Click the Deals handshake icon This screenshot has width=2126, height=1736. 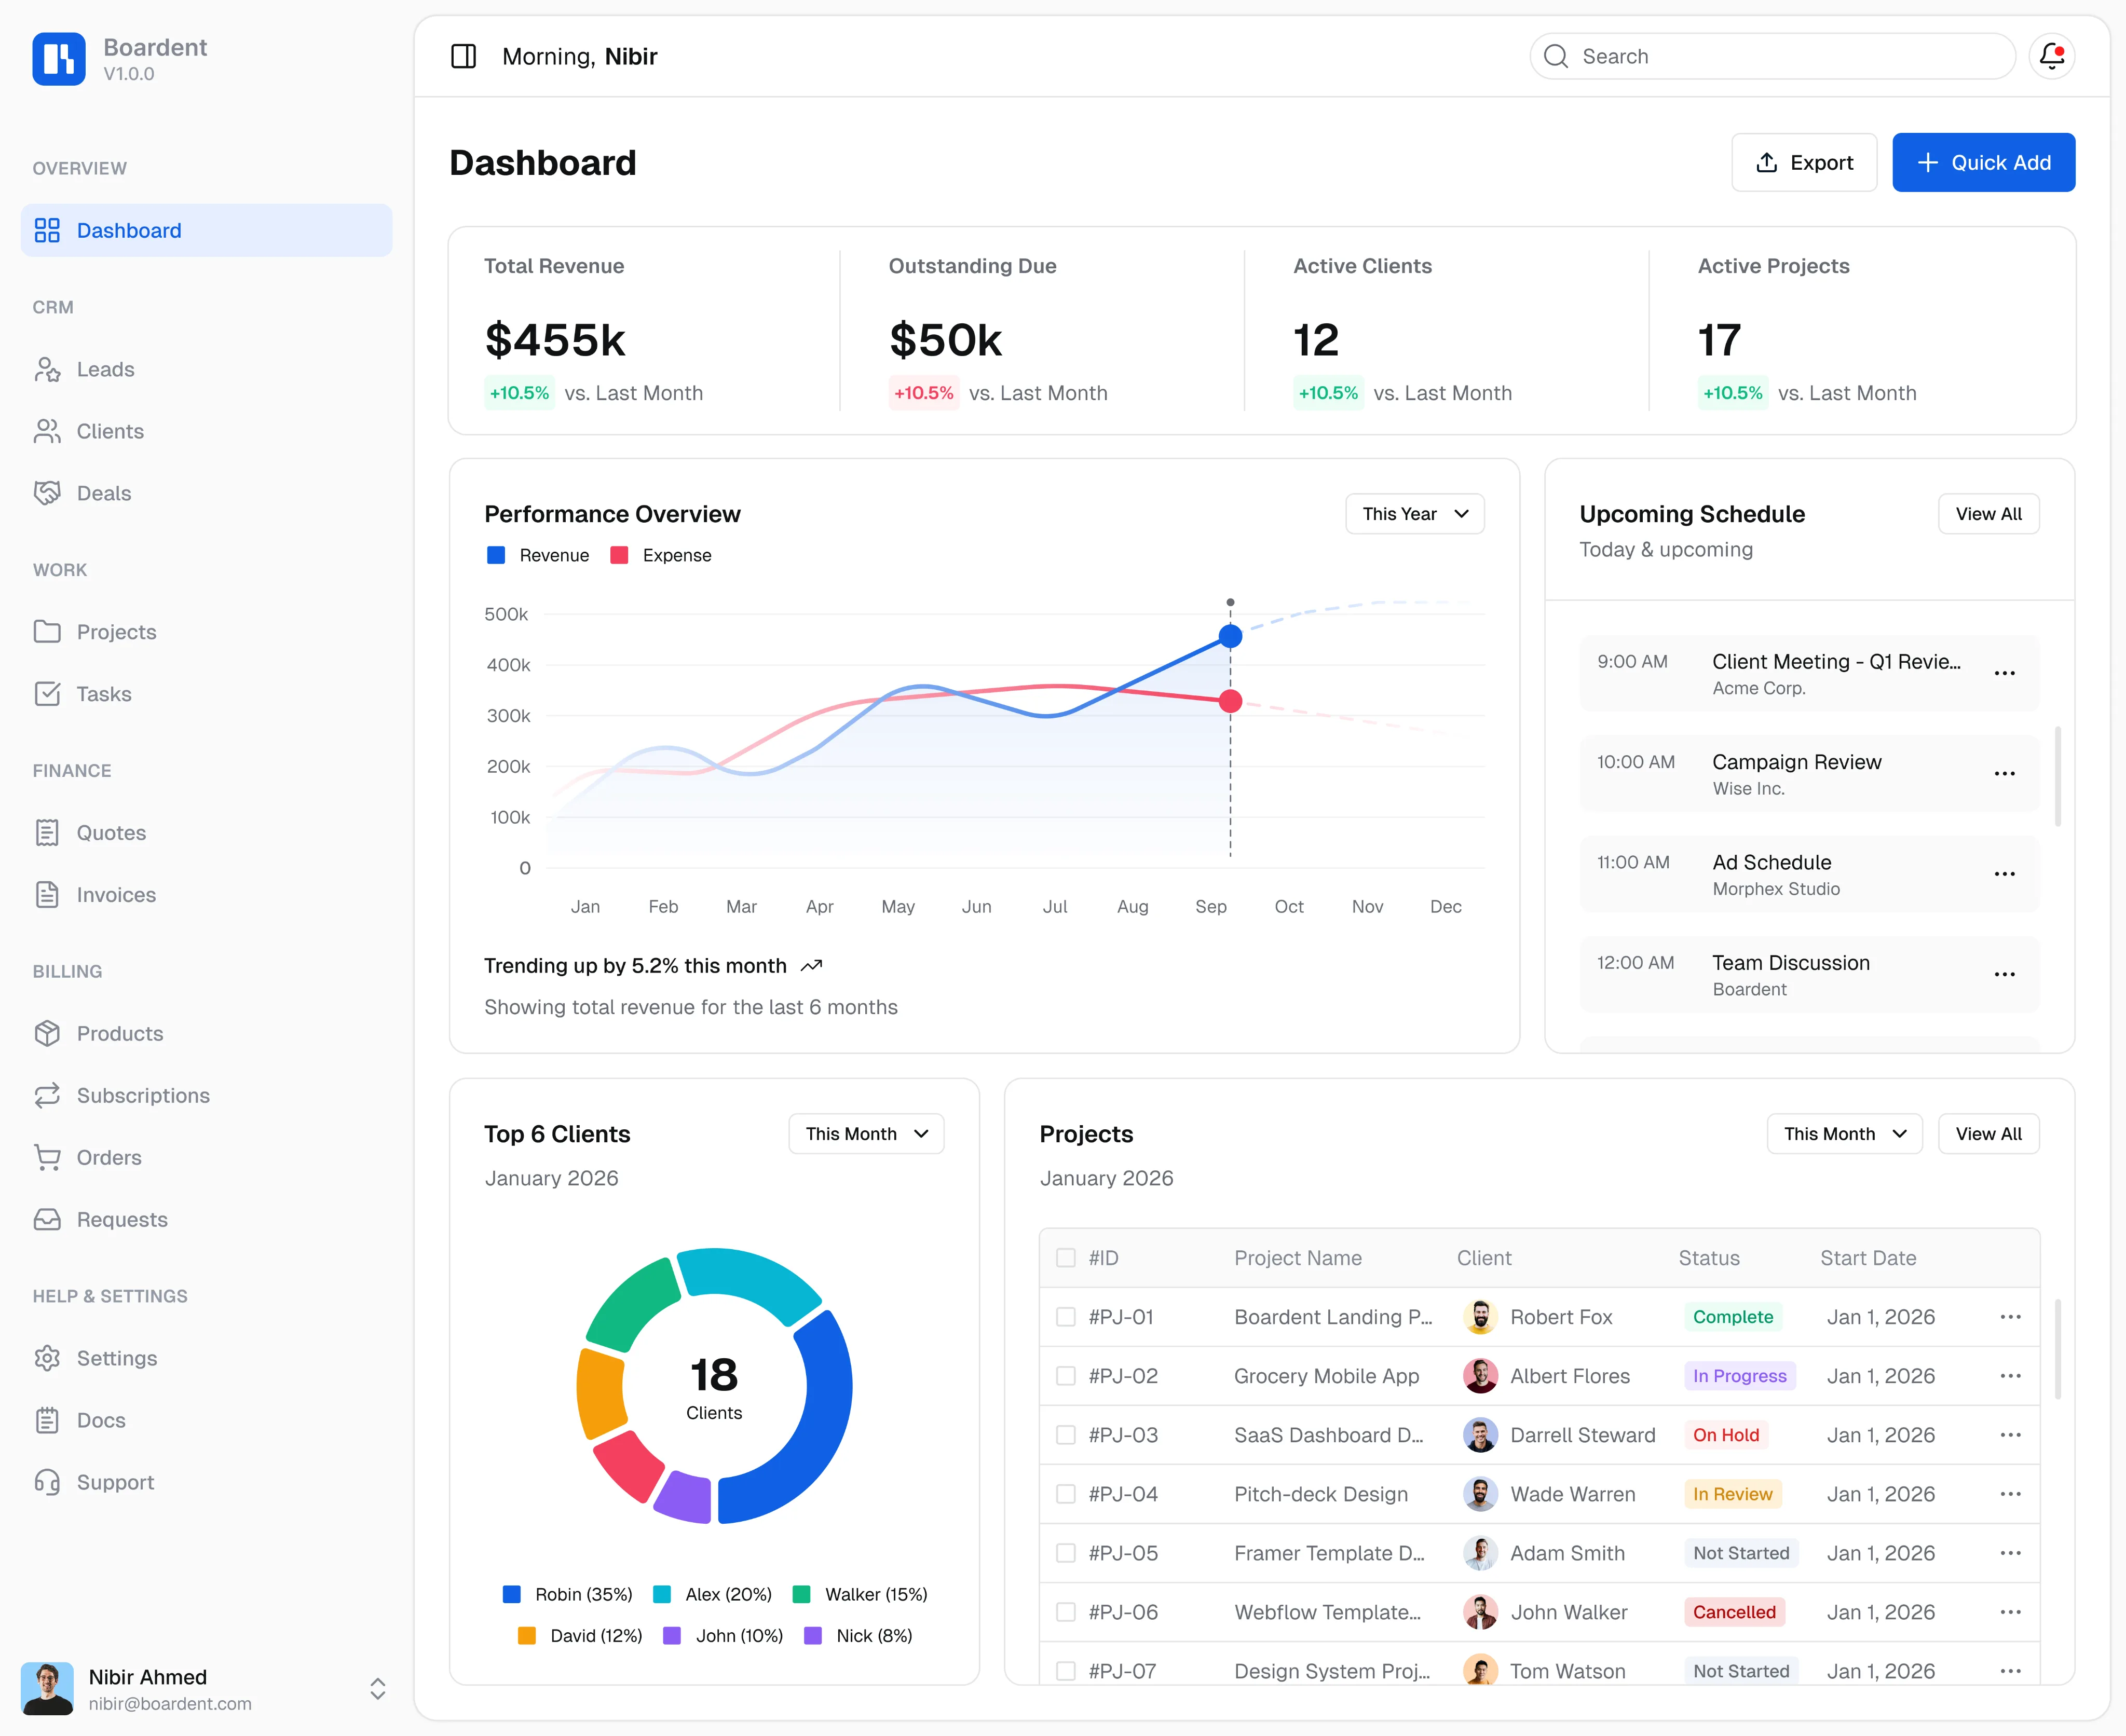[x=47, y=493]
